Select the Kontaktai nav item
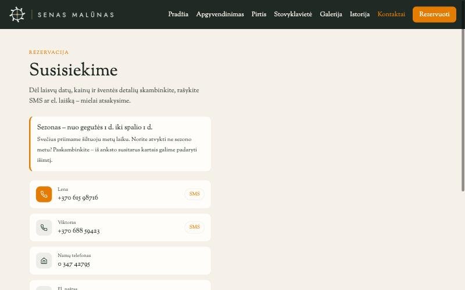 coord(391,14)
